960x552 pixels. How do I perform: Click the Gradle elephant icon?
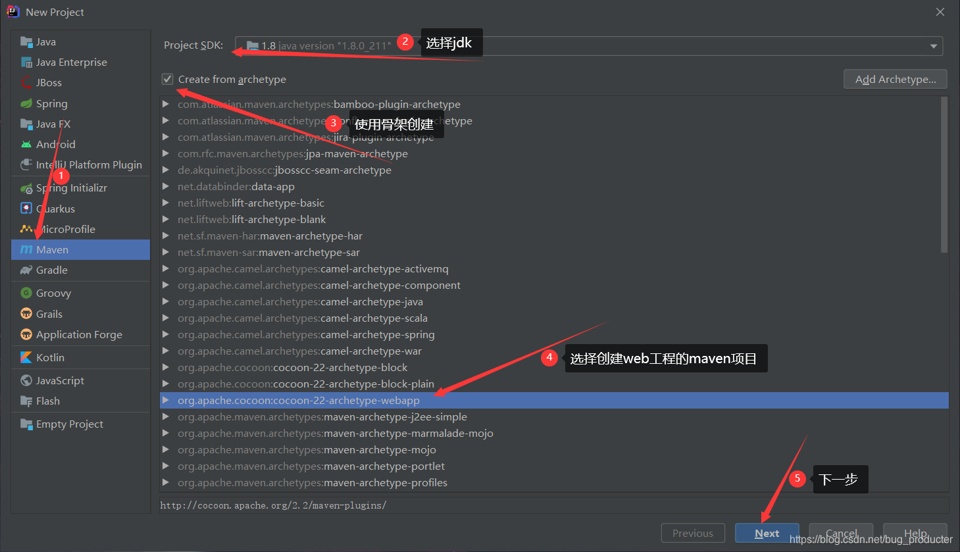pos(26,270)
